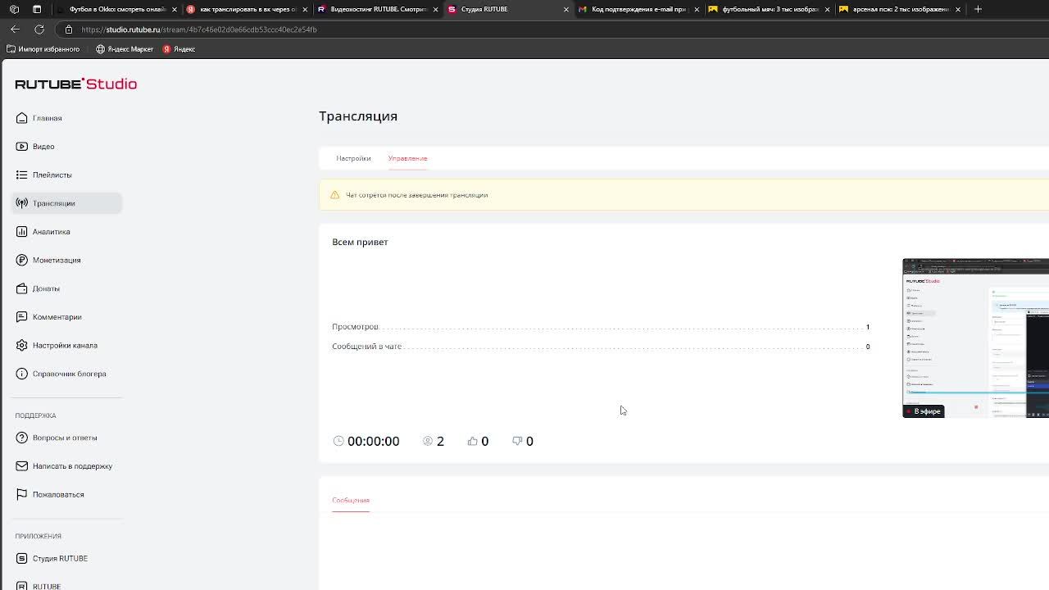Click the likes thumbs-up icon
This screenshot has width=1049, height=590.
point(472,441)
